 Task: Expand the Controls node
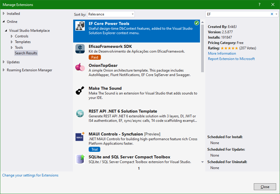pos(12,36)
